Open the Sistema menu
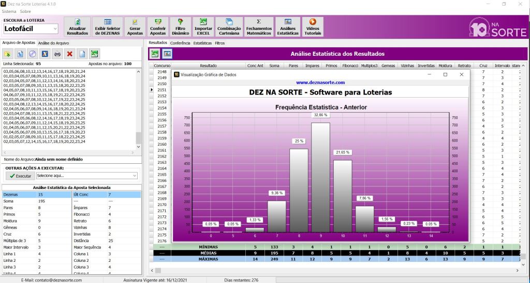Viewport: 530px width, 283px height. tap(9, 11)
